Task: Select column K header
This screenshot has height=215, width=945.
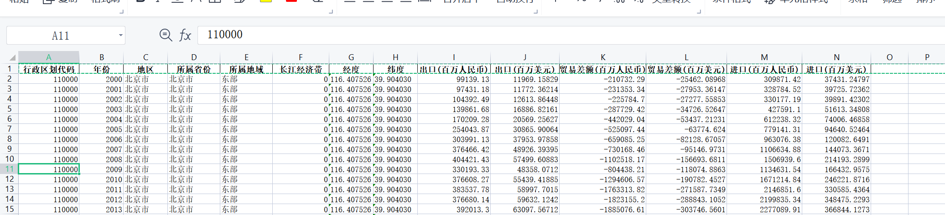Action: tap(602, 57)
